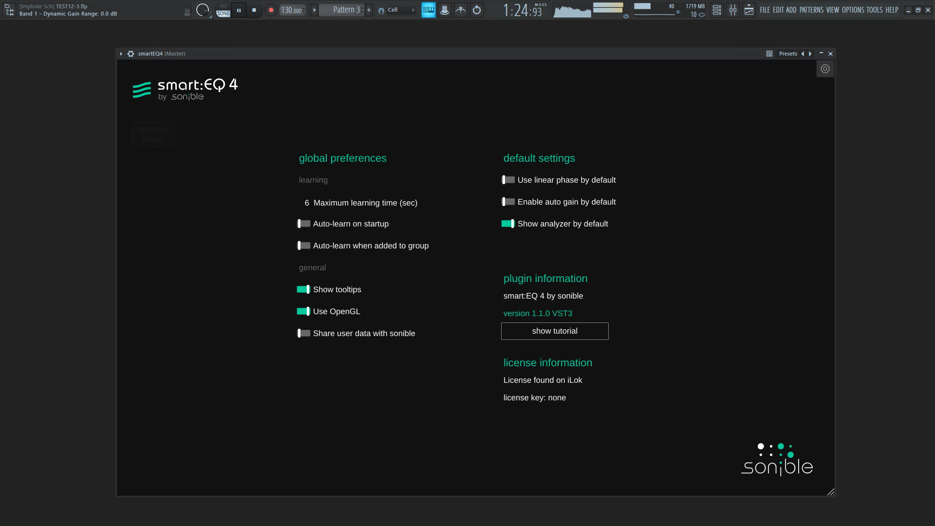Enable Use linear phase by default
The width and height of the screenshot is (935, 526).
click(508, 180)
